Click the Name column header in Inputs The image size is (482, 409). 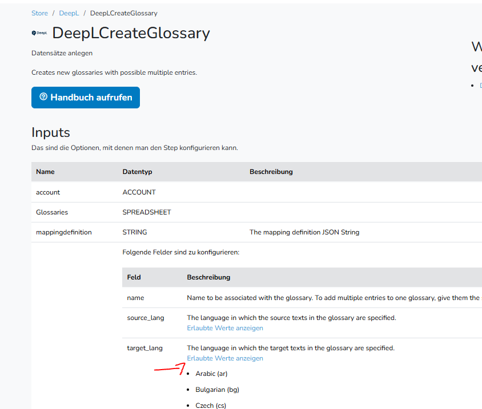45,172
